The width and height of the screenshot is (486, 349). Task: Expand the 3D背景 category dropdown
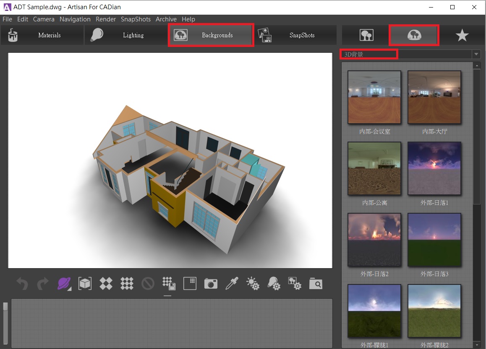pos(476,54)
